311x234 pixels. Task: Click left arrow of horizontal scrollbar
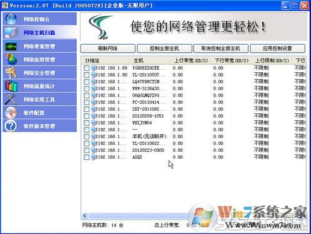[85, 216]
